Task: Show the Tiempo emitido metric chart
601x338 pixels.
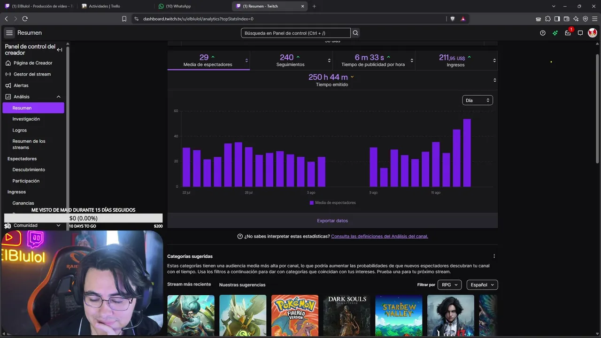Action: 332,80
